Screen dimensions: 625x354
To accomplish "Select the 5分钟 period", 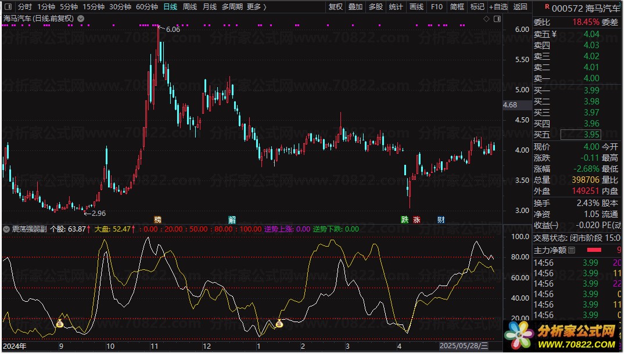I will pos(69,7).
